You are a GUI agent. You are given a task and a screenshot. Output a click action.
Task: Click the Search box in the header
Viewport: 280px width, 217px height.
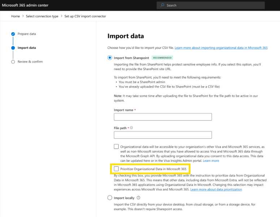pyautogui.click(x=211, y=5)
